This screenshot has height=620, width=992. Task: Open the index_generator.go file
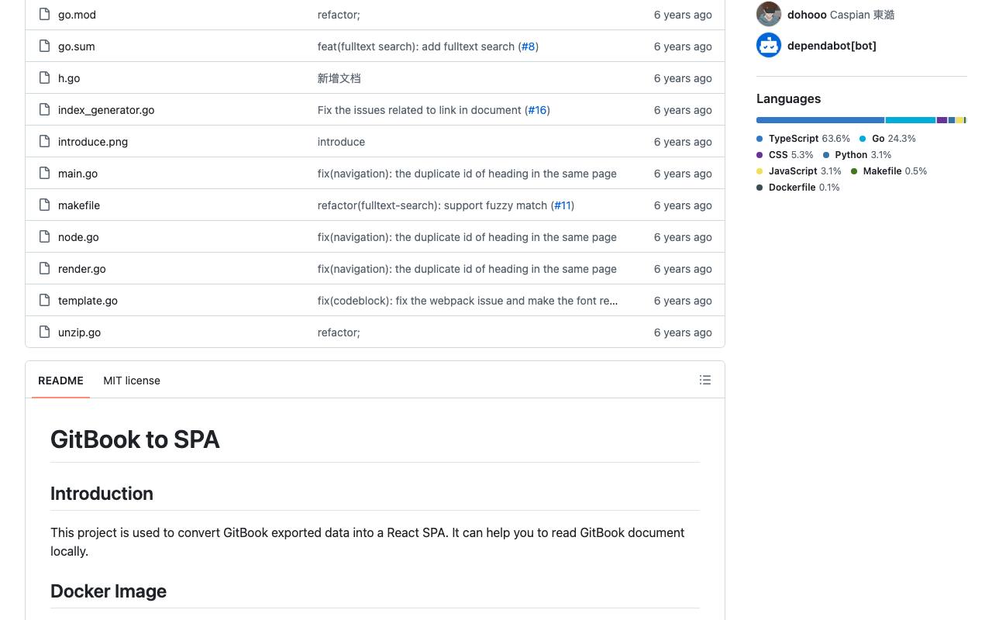tap(106, 110)
